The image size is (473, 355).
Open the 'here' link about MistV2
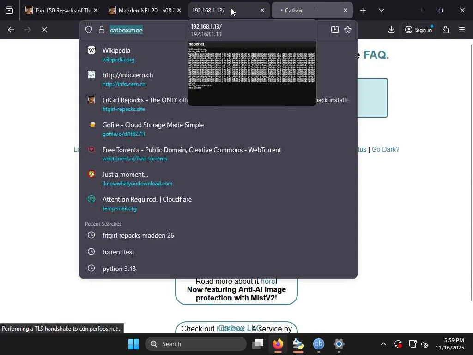(x=267, y=281)
